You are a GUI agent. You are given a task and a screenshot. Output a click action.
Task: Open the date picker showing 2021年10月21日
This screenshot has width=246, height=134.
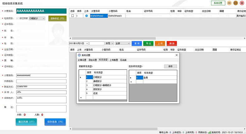(78, 43)
